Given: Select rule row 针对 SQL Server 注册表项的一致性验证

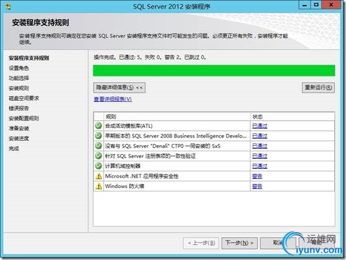Looking at the screenshot, I should (214, 156).
